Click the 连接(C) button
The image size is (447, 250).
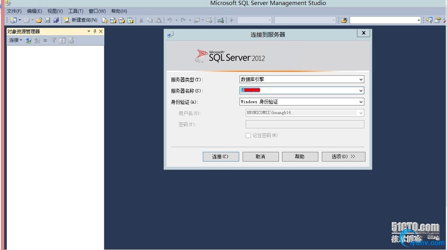click(x=221, y=156)
